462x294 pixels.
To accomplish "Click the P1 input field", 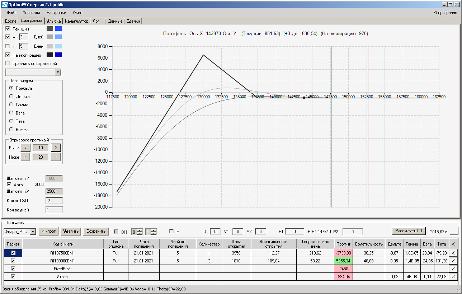I will tap(295, 232).
